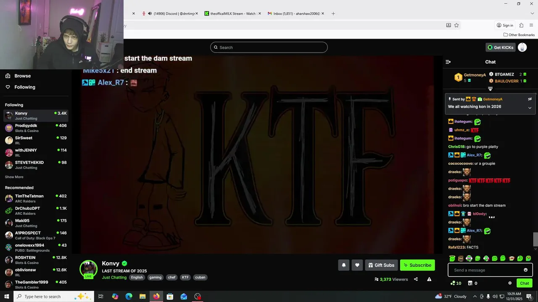This screenshot has height=302, width=538.
Task: Toggle the notification bell for Konvy
Action: pyautogui.click(x=344, y=265)
